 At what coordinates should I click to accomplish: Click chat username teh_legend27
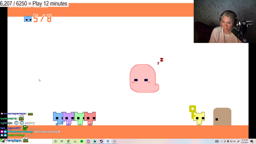pyautogui.click(x=11, y=128)
